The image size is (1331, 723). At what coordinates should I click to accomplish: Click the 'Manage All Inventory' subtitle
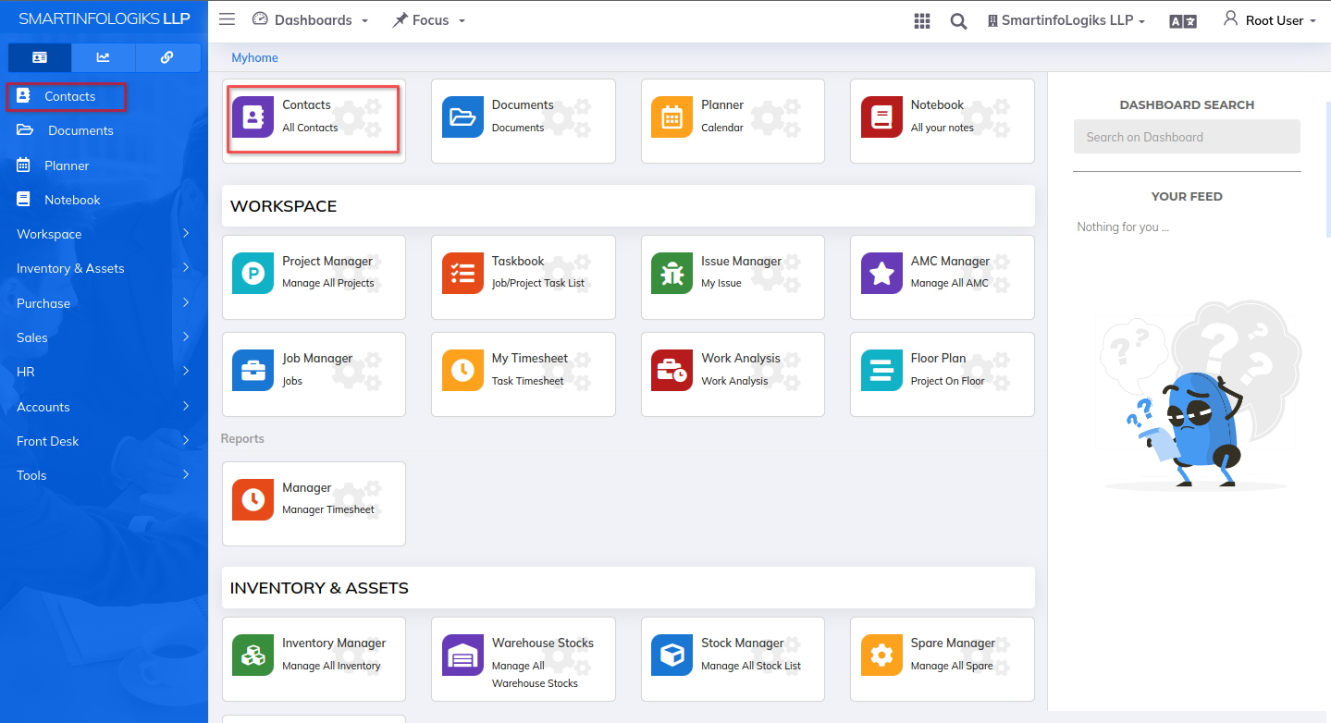[x=331, y=666]
